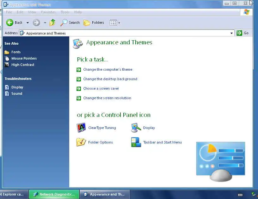The height and width of the screenshot is (199, 258).
Task: Open the Favorites menu
Action: (48, 12)
